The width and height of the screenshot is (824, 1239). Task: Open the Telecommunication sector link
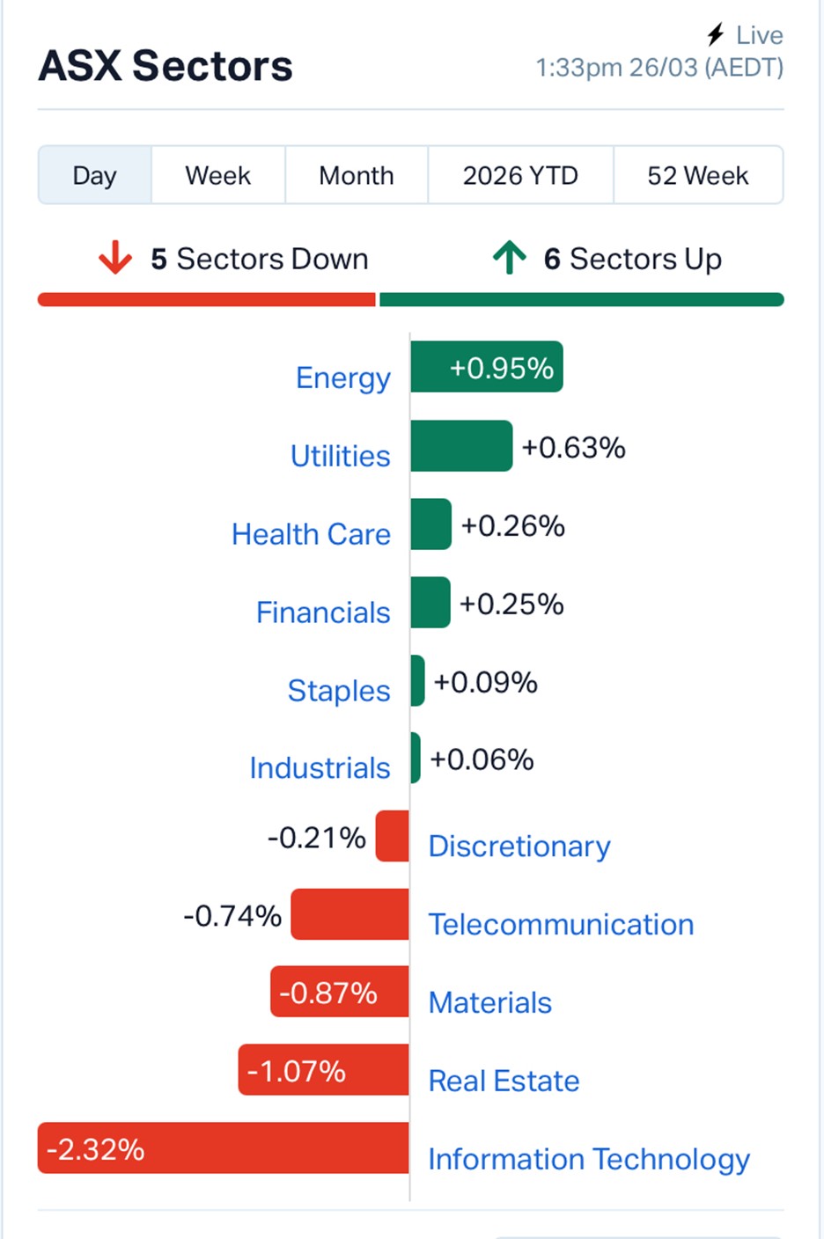pos(561,925)
